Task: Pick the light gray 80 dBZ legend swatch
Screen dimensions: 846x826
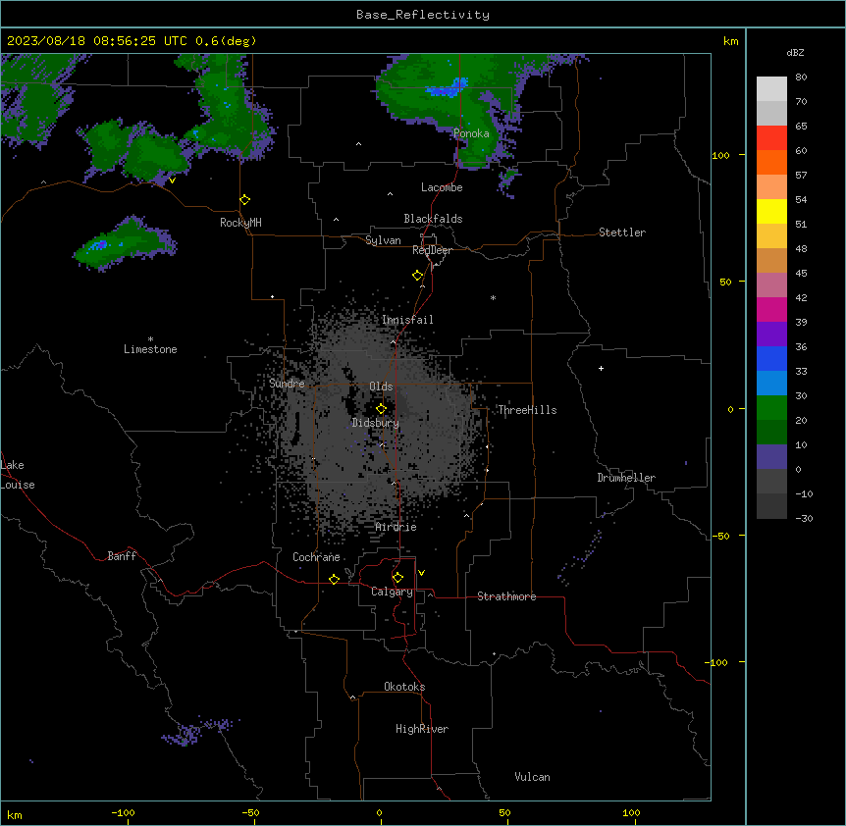Action: point(771,89)
